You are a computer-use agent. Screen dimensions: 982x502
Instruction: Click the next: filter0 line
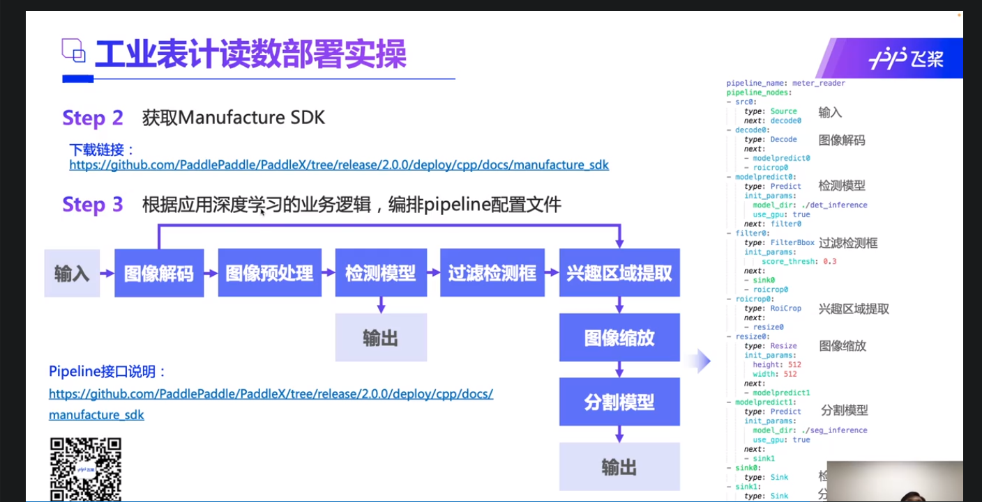pyautogui.click(x=773, y=224)
